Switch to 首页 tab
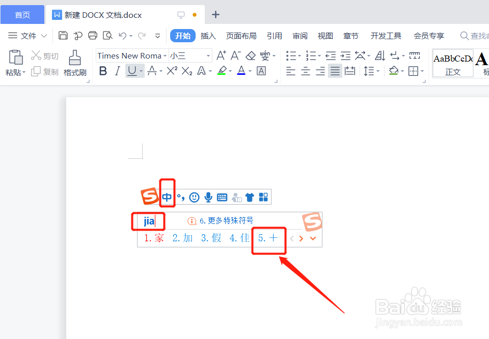Viewport: 489px width, 339px height. click(x=22, y=15)
